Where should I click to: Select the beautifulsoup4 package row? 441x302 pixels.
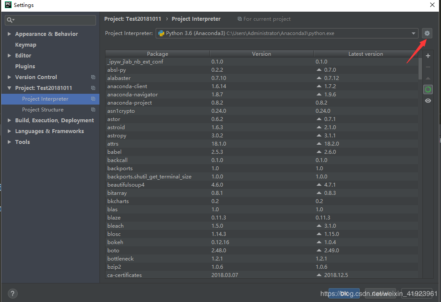click(x=262, y=185)
